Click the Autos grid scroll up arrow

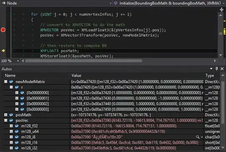(223, 75)
